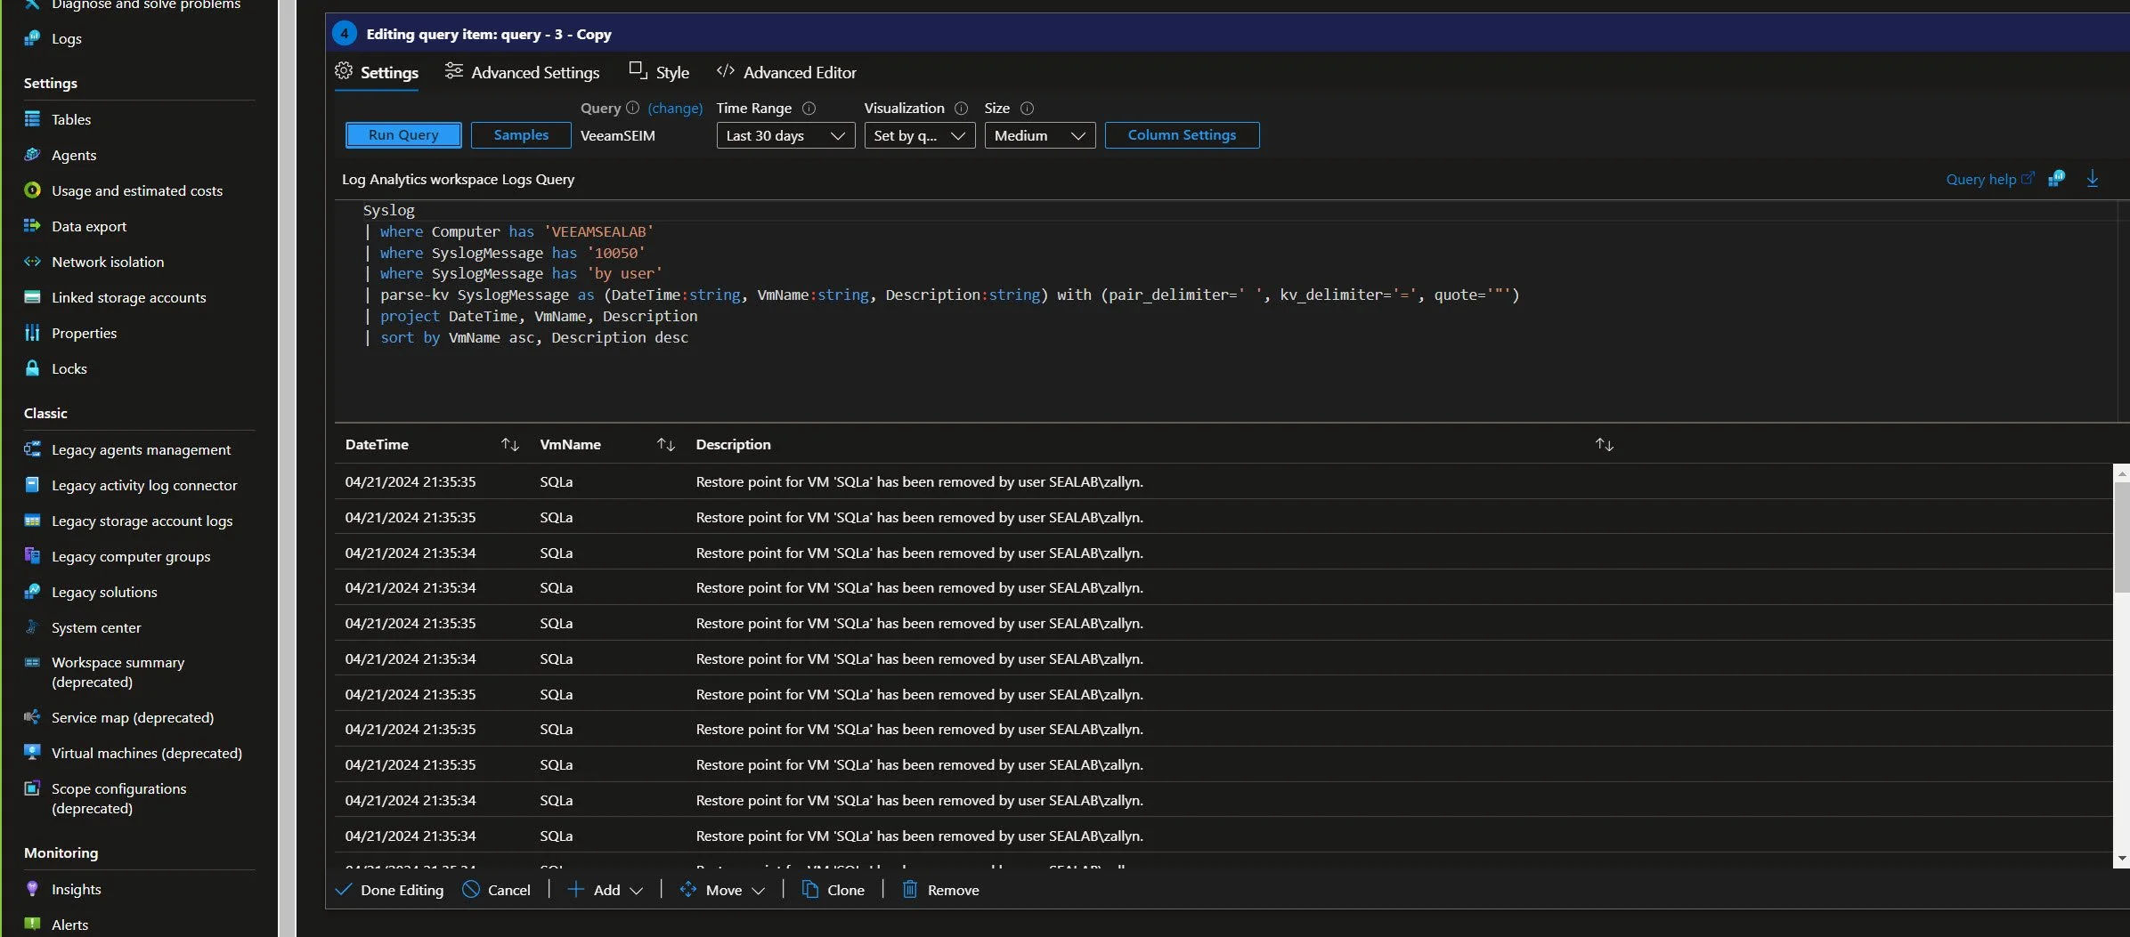The height and width of the screenshot is (937, 2130).
Task: Open Legacy activity log connector icon
Action: click(x=32, y=485)
